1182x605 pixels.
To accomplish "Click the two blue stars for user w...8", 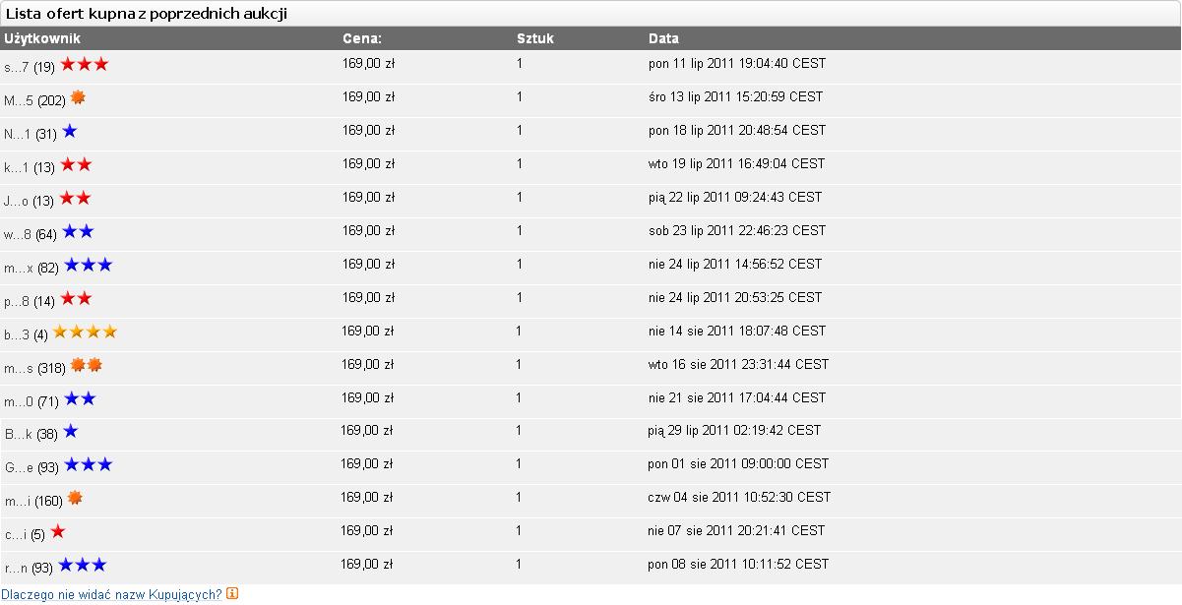I will point(79,231).
